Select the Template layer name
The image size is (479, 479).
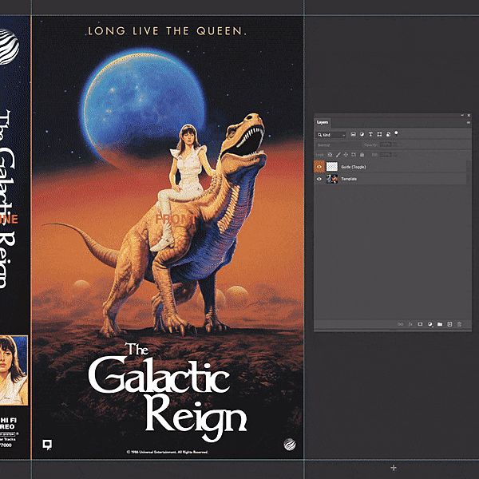349,179
